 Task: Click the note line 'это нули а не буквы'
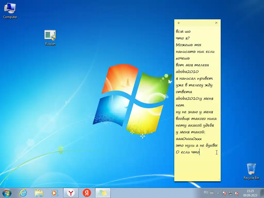(x=197, y=145)
